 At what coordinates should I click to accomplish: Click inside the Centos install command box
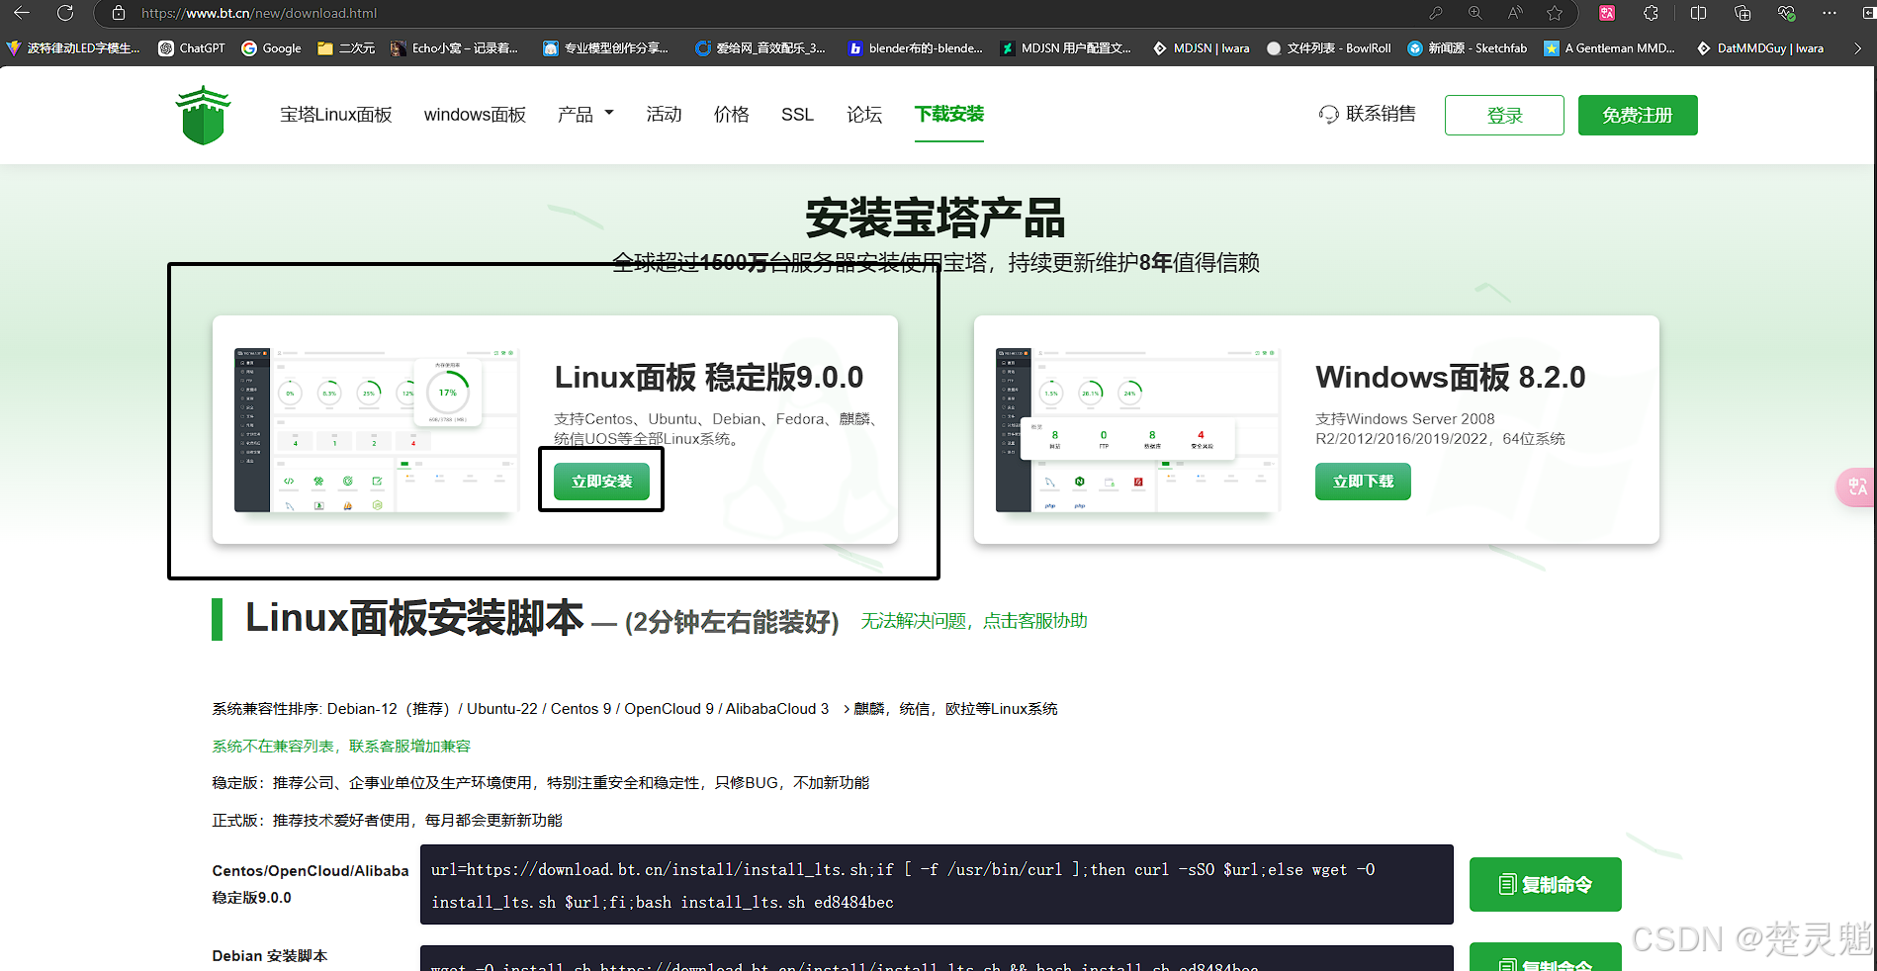[937, 885]
